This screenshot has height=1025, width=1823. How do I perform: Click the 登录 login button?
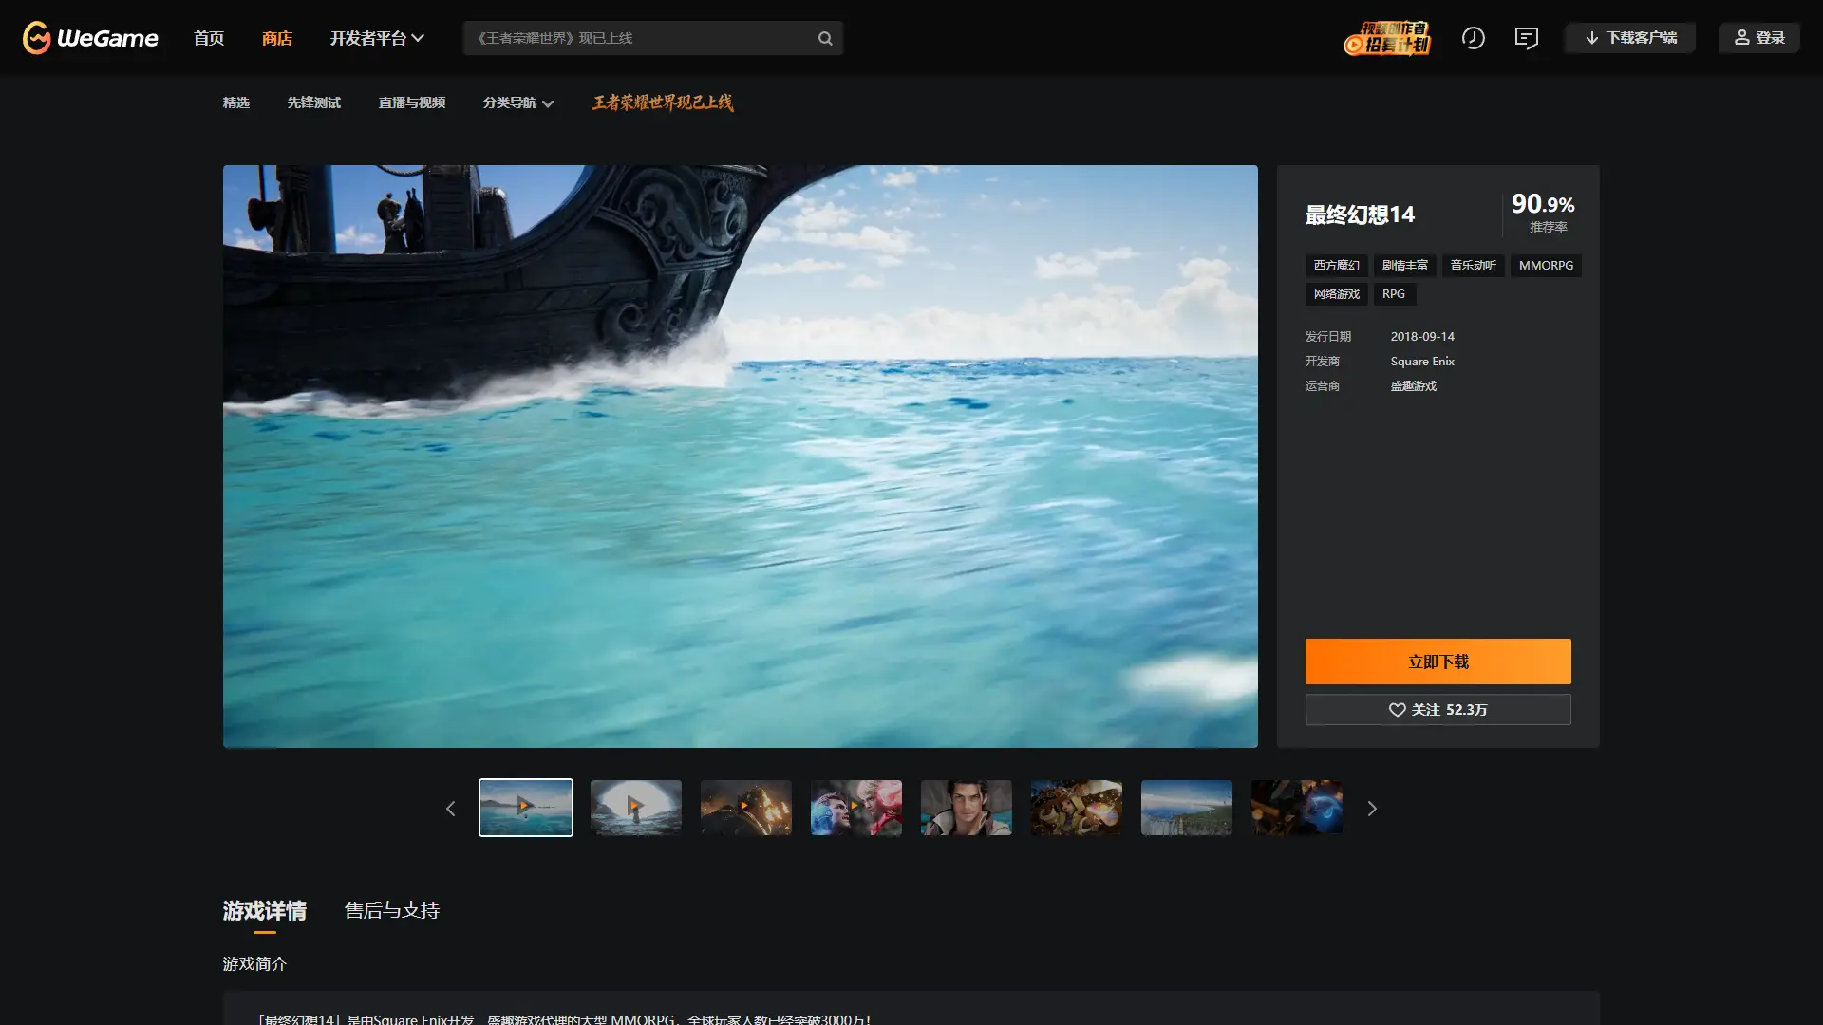pos(1758,38)
